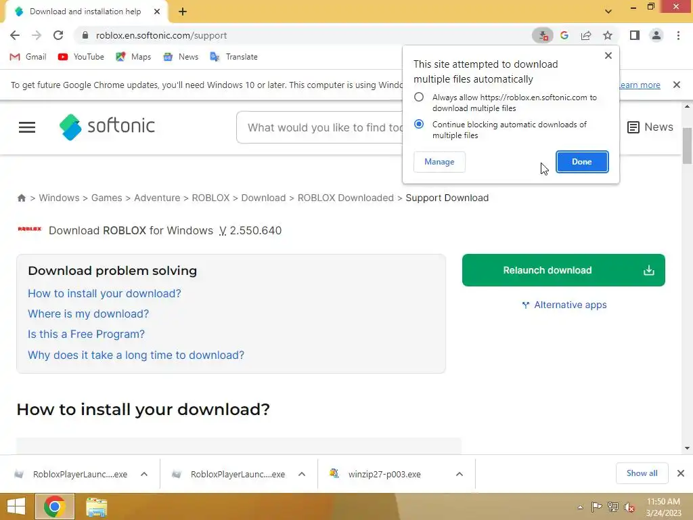
Task: Open the Chrome profile avatar
Action: [656, 35]
